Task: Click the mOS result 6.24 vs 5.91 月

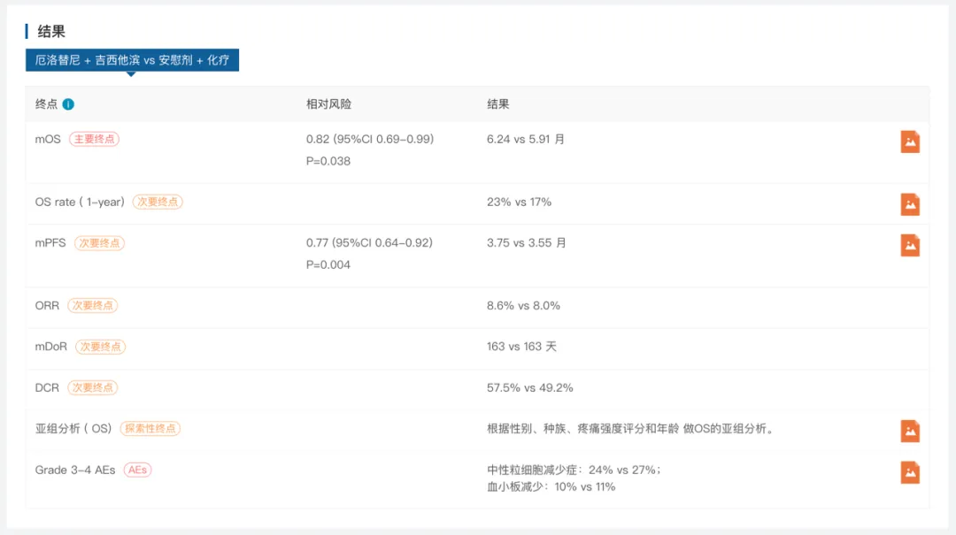Action: pyautogui.click(x=526, y=140)
